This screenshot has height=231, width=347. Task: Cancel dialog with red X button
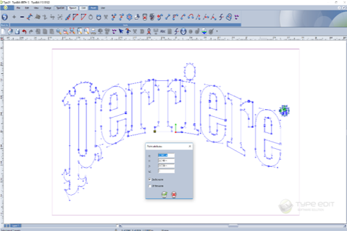(x=174, y=194)
